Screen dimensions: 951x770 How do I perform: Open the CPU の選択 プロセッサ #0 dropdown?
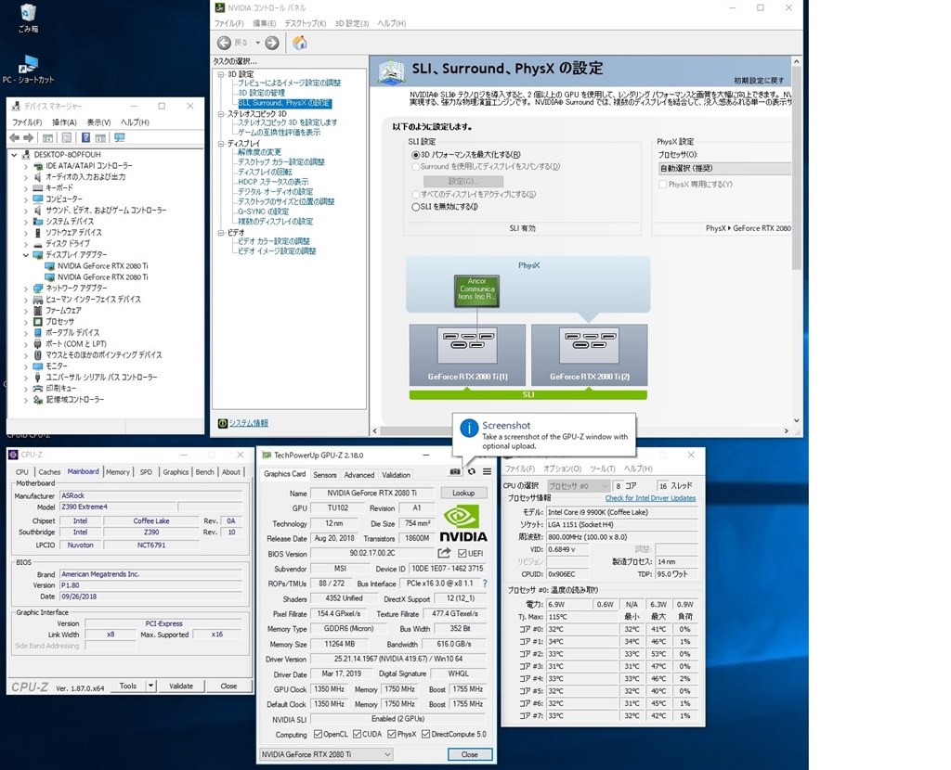[x=578, y=486]
